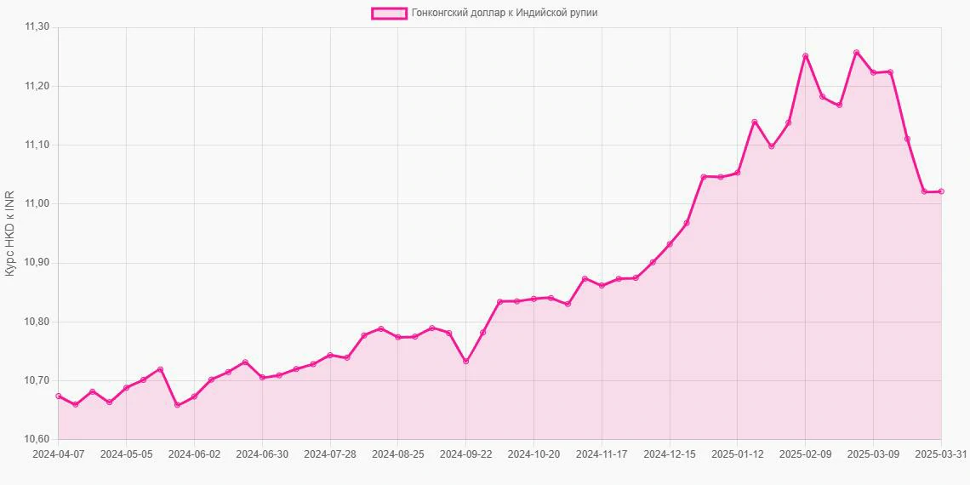Viewport: 970px width, 485px height.
Task: Select the data point at 2024-12-15
Action: 670,244
